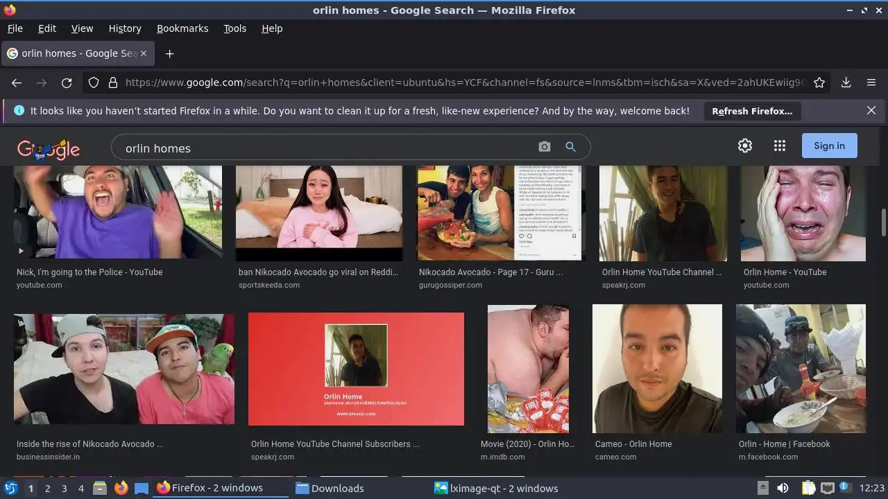This screenshot has width=888, height=499.
Task: Select the 'orlin homes - Google Search' tab
Action: [x=78, y=53]
